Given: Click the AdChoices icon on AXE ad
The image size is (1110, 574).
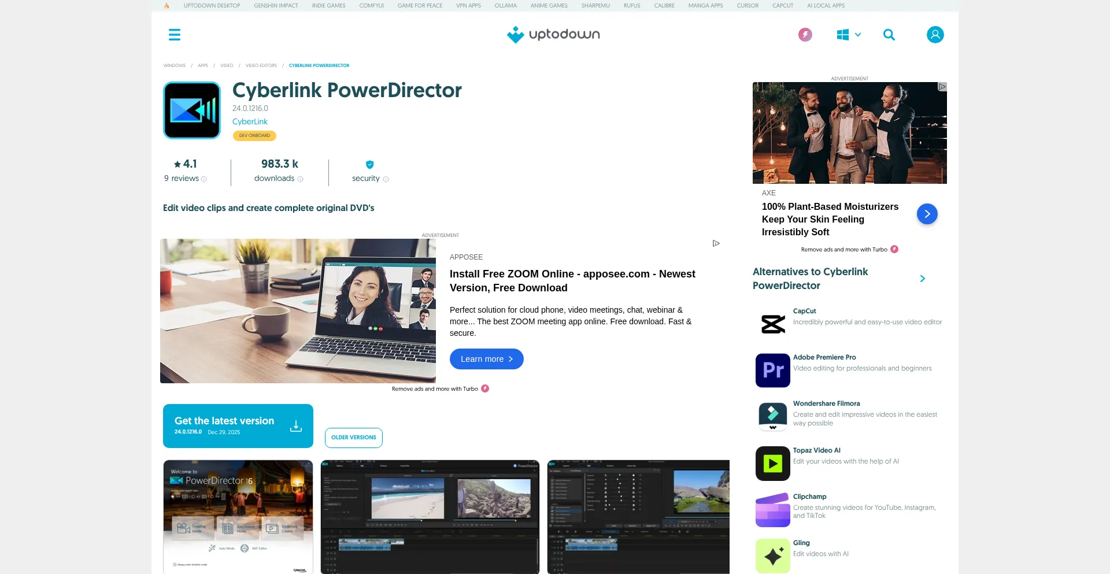Looking at the screenshot, I should point(942,87).
